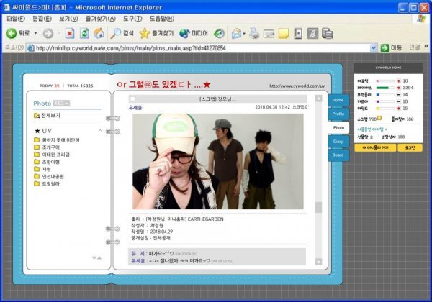
Task: Go to browser Home page icon
Action: [99, 33]
